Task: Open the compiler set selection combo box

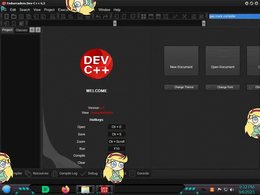Action: [x=234, y=16]
